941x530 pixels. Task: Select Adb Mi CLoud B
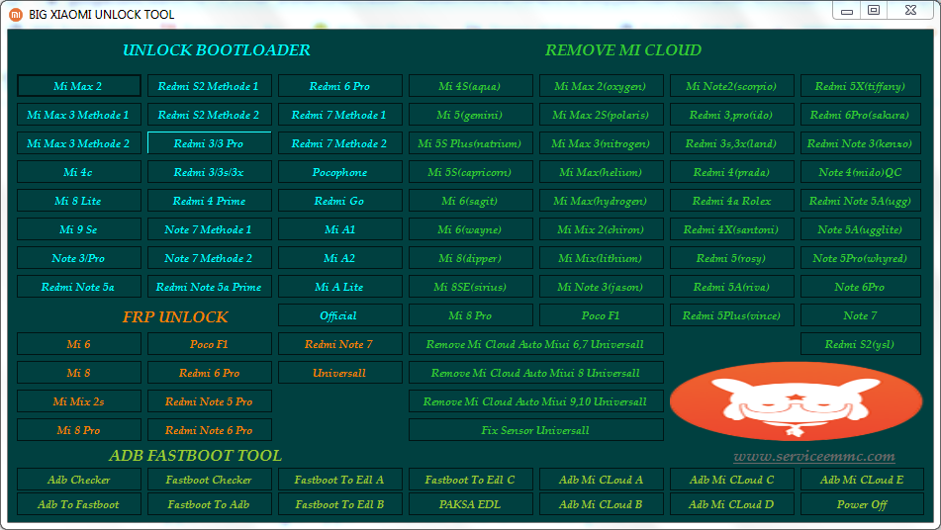point(602,504)
